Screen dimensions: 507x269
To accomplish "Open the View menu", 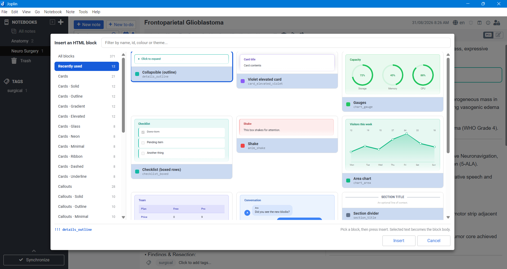I will click(x=26, y=12).
